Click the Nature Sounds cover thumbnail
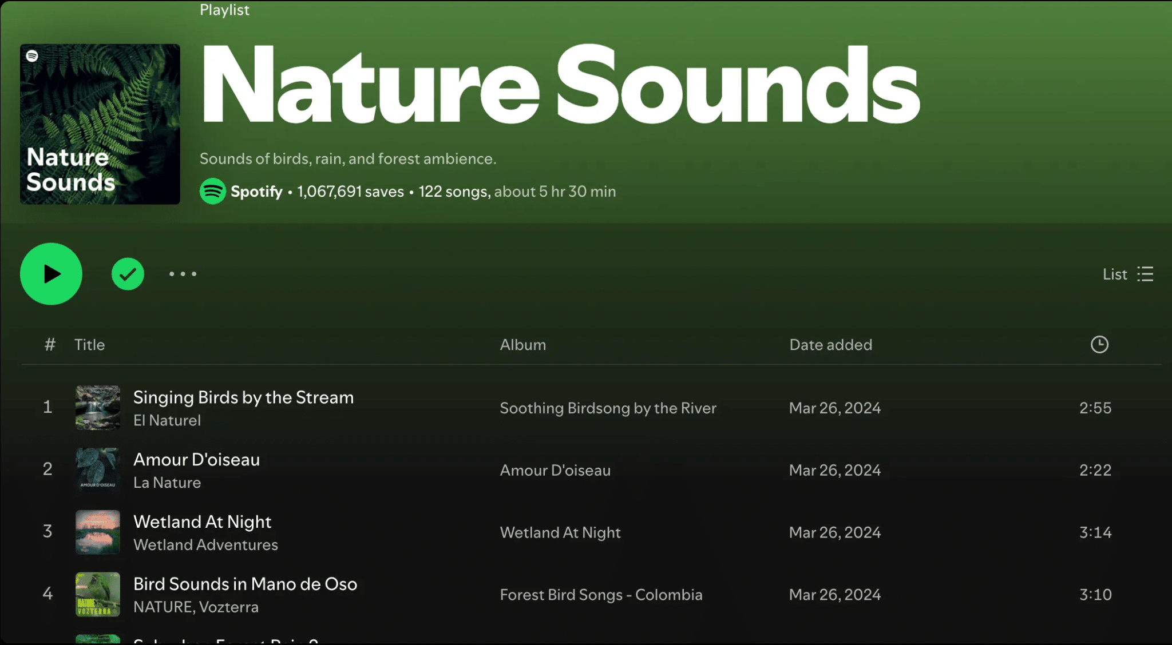This screenshot has width=1172, height=645. click(100, 124)
